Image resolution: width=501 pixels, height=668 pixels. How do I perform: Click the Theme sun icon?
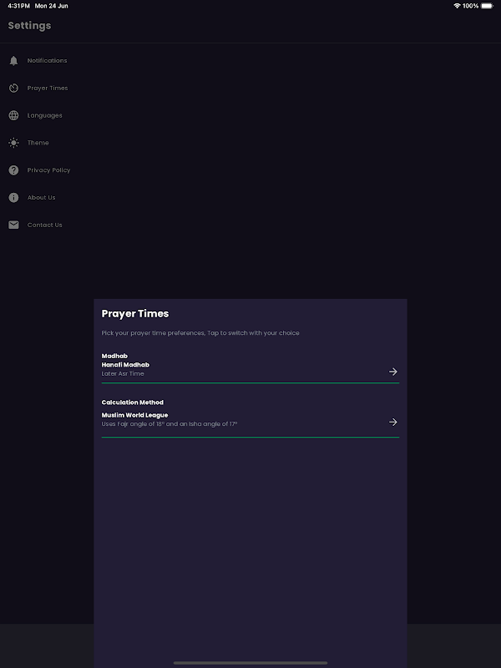coord(13,143)
